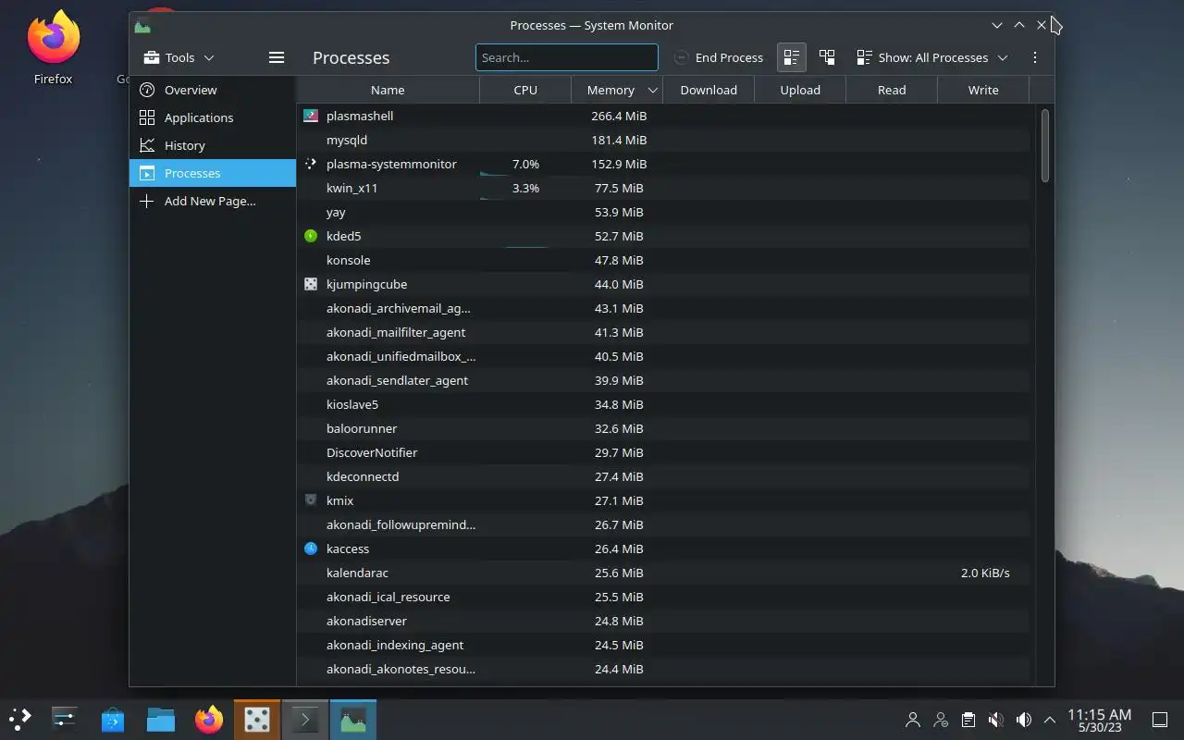Click the plasmashell icon
1184x740 pixels.
click(311, 116)
